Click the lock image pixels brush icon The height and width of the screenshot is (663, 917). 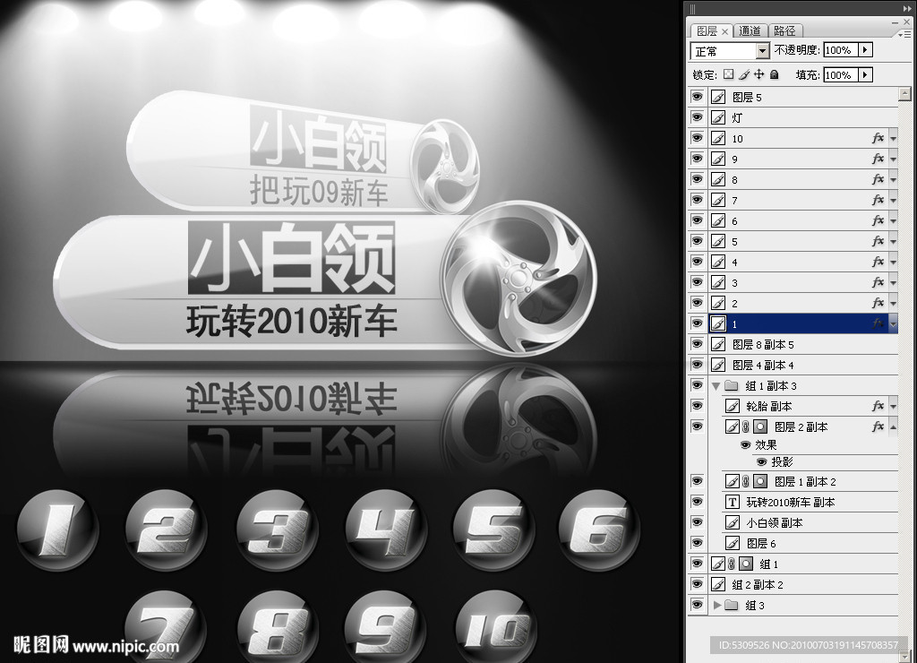(743, 75)
